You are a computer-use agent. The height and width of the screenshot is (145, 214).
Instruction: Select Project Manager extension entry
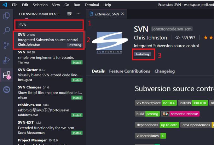coord(49,141)
